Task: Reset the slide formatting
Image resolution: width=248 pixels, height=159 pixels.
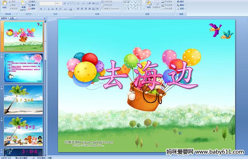Action: point(32,5)
